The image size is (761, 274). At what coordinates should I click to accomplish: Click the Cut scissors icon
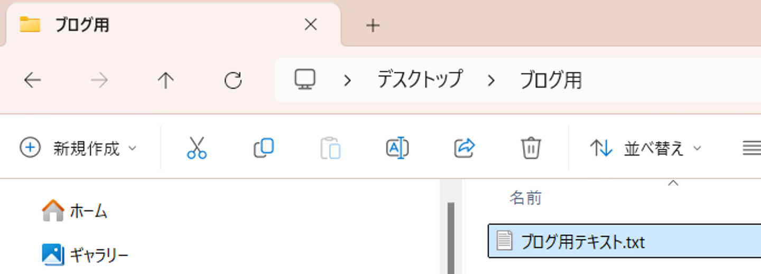coord(197,148)
